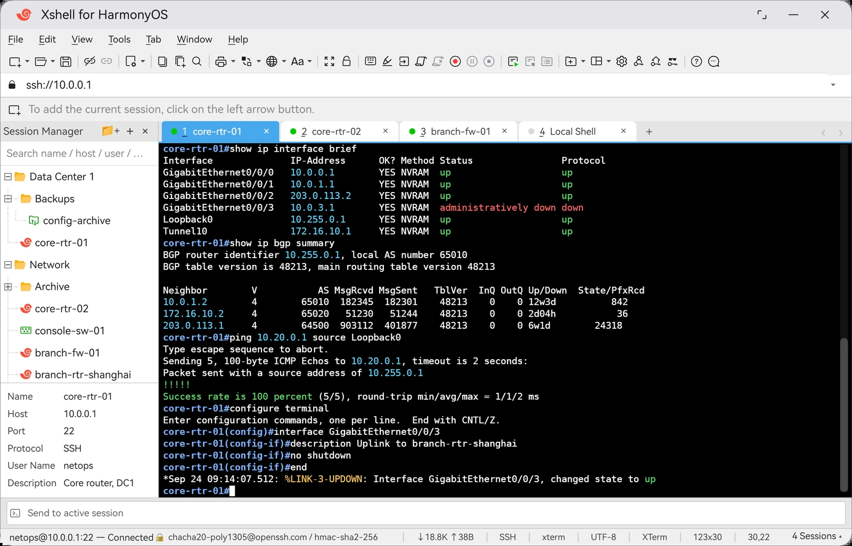
Task: Click the Paste icon in toolbar
Action: [x=180, y=62]
